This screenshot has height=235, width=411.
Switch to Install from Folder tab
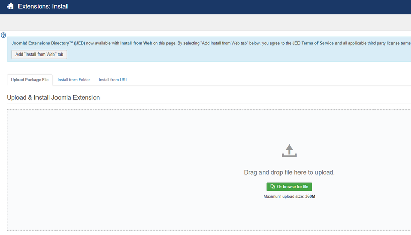click(73, 80)
